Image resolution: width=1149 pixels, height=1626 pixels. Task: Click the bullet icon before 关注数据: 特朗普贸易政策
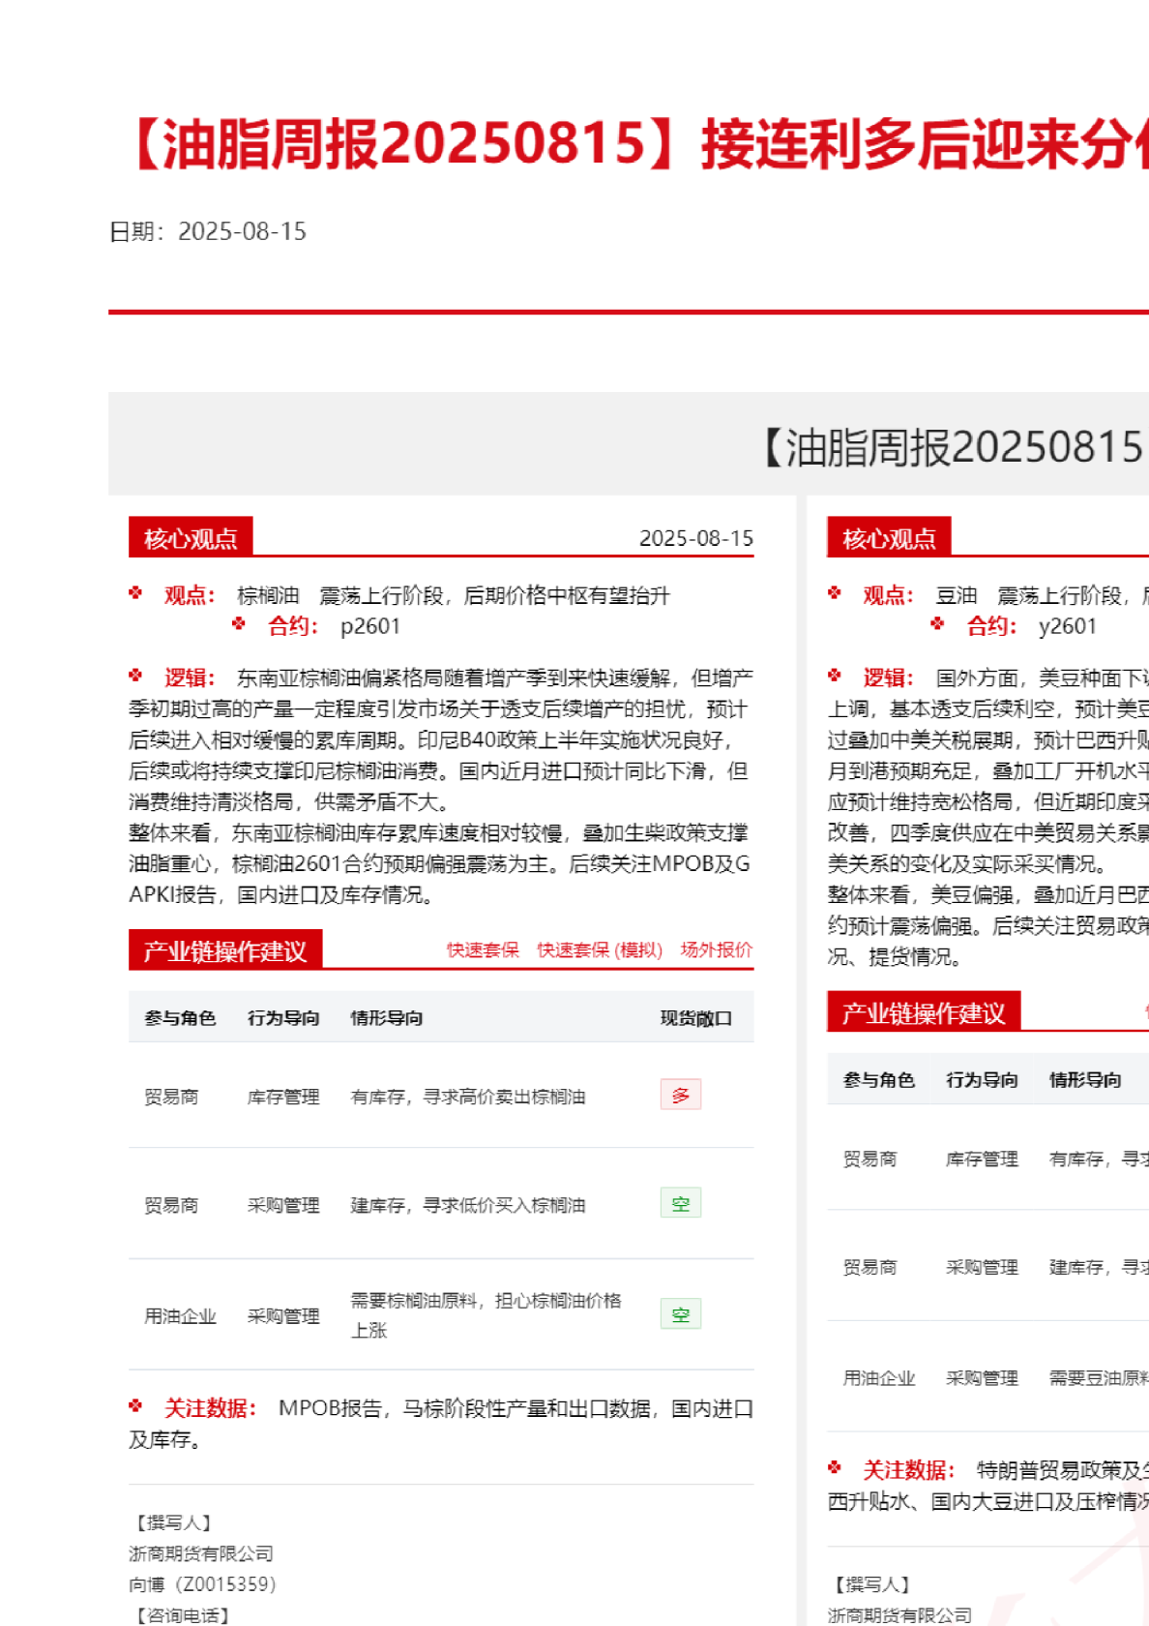click(x=835, y=1468)
